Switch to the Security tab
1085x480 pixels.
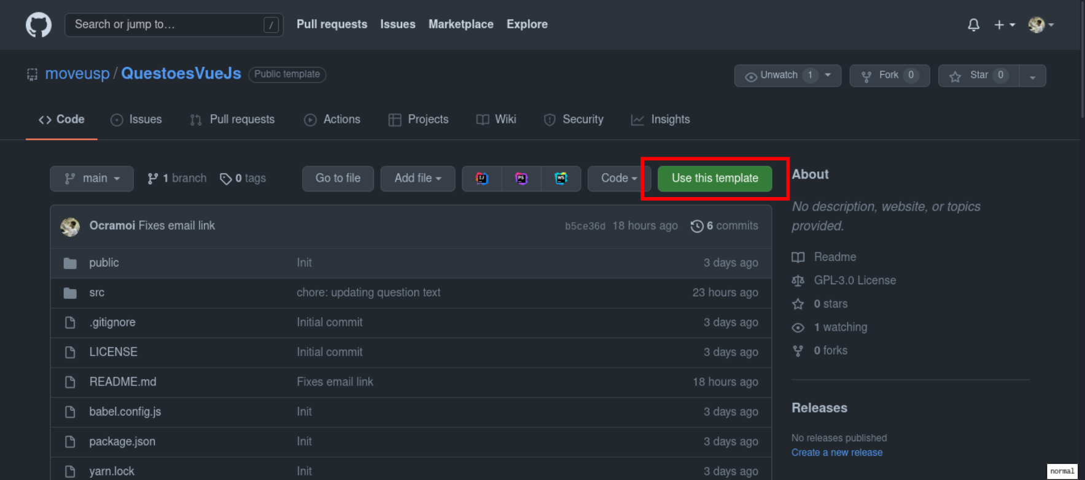[x=574, y=120]
